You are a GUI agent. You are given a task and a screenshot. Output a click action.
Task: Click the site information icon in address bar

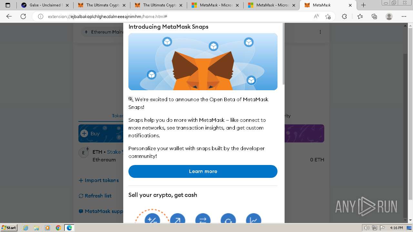[x=41, y=16]
